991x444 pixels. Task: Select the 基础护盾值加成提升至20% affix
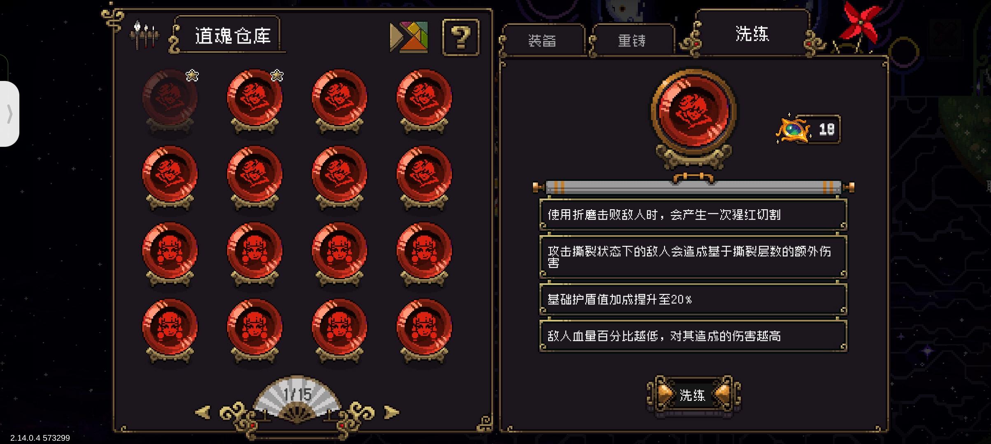coord(693,299)
